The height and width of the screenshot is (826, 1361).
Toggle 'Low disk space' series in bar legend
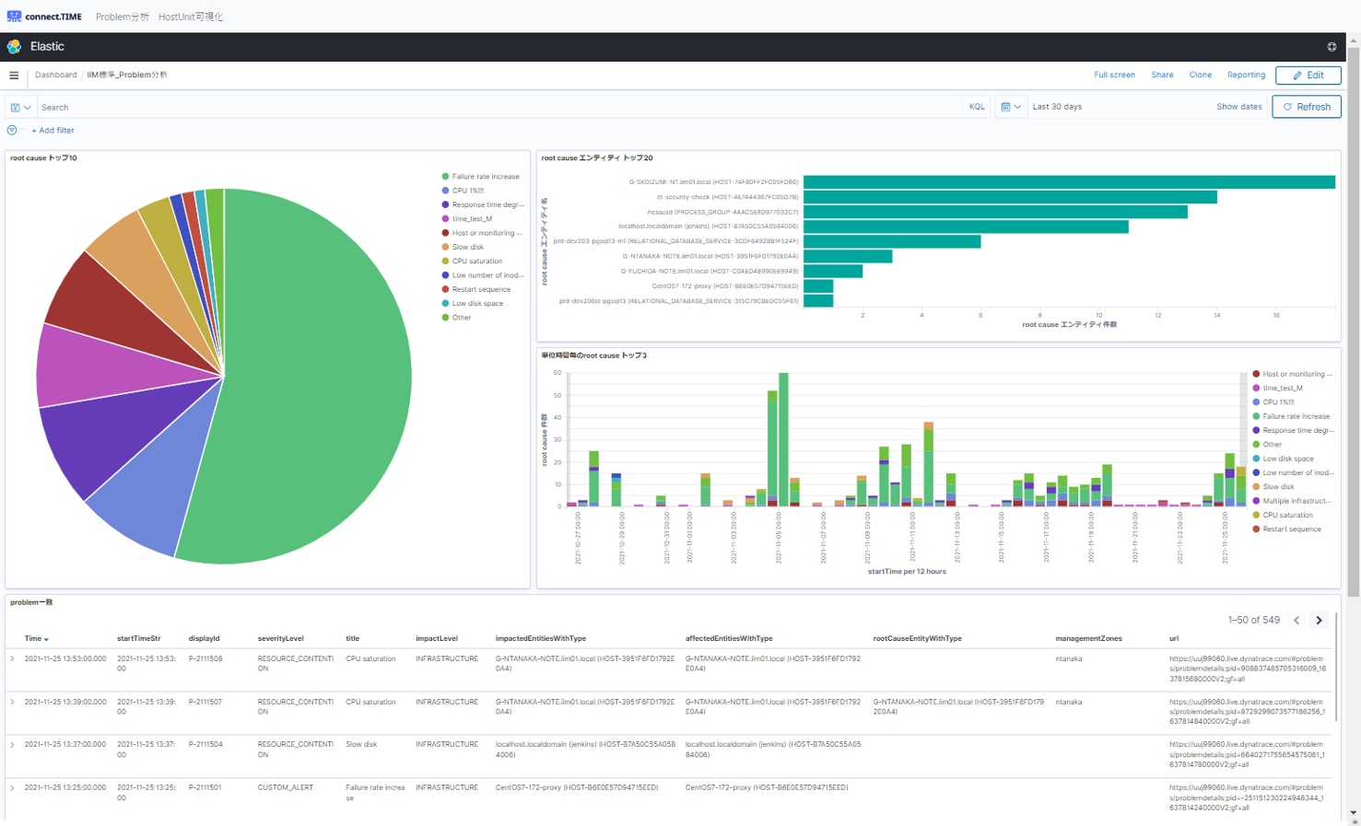(x=1287, y=459)
